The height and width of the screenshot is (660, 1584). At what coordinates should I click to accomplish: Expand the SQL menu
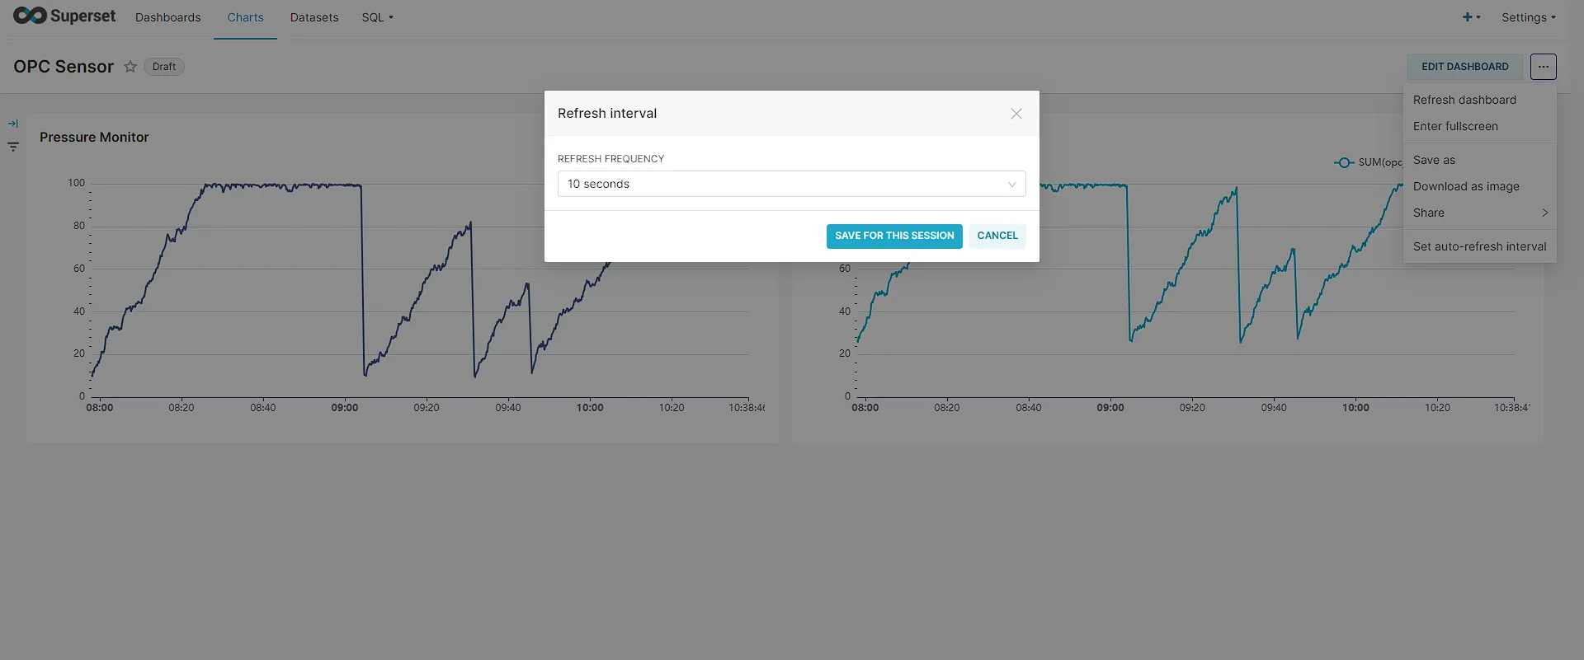click(377, 17)
